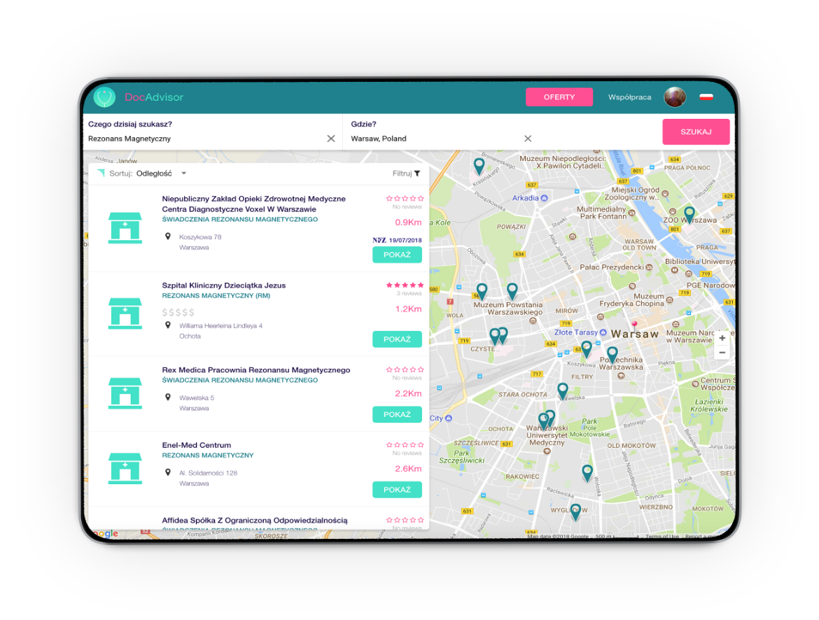Click the building icon for Enel-Med Centrum
Image resolution: width=819 pixels, height=620 pixels.
(x=125, y=468)
